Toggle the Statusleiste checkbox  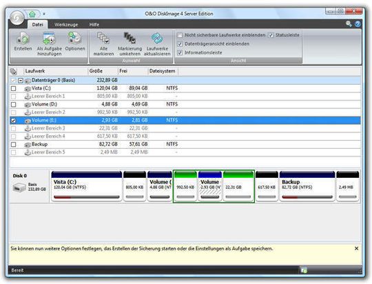point(271,35)
